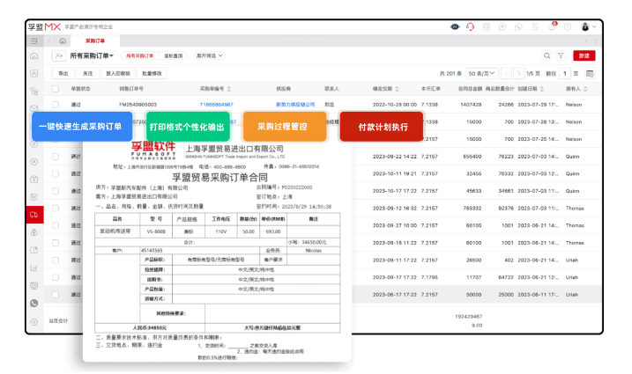Open the contacts icon in left sidebar
Image resolution: width=632 pixels, height=374 pixels.
pos(34,72)
